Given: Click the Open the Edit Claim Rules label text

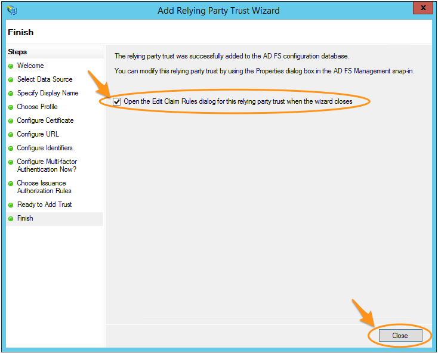Looking at the screenshot, I should [238, 101].
